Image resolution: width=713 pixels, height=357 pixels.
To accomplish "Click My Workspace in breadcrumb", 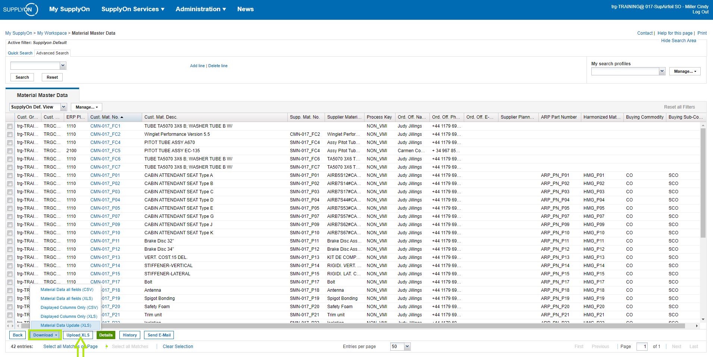I will point(52,33).
